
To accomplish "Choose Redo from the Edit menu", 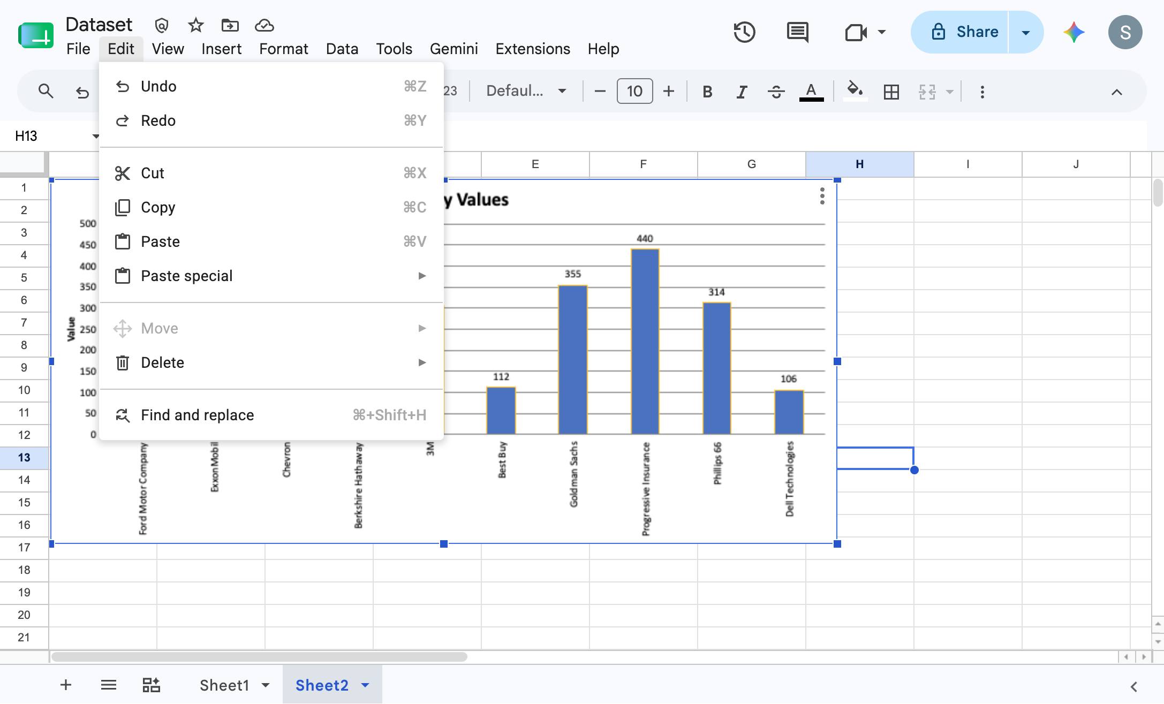I will point(271,120).
